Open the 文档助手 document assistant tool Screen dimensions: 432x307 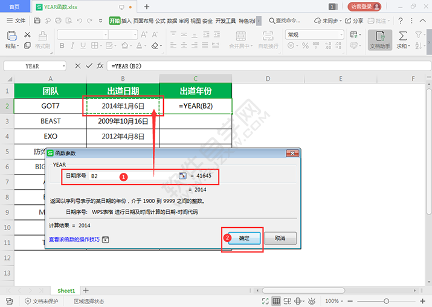click(x=379, y=40)
